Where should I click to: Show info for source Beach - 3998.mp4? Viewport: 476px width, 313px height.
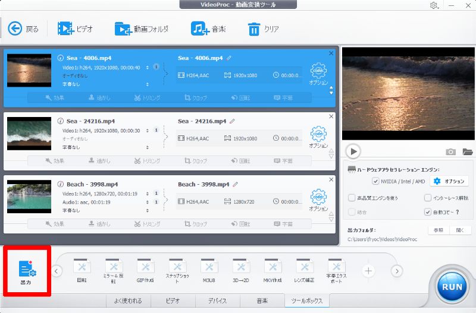(61, 184)
